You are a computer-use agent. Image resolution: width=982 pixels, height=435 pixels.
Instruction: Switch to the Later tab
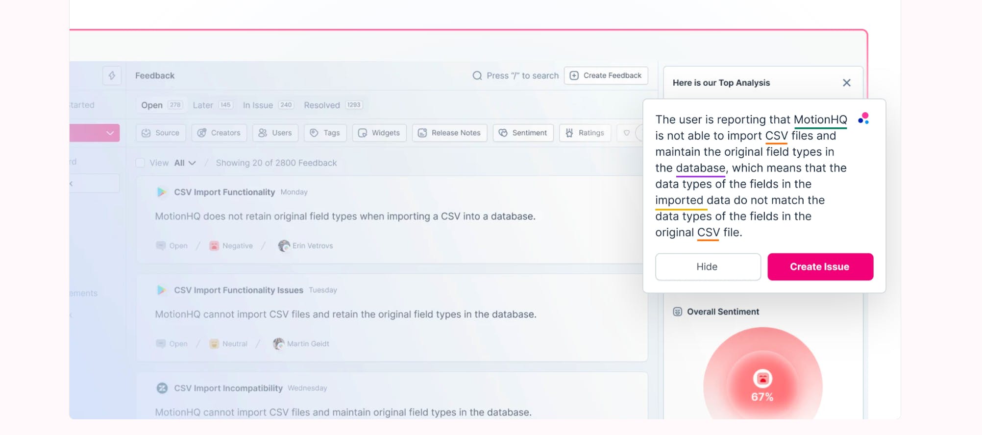coord(213,105)
